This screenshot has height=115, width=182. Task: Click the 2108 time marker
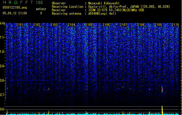141,25
